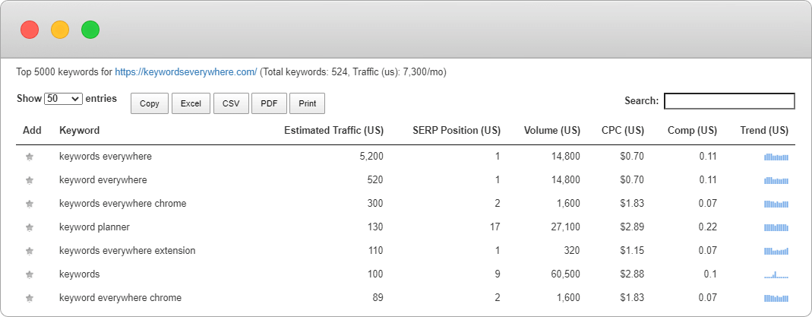This screenshot has width=812, height=317.
Task: Open the Show entries dropdown
Action: 63,99
